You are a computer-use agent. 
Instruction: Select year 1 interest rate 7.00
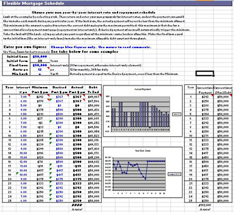(23, 97)
